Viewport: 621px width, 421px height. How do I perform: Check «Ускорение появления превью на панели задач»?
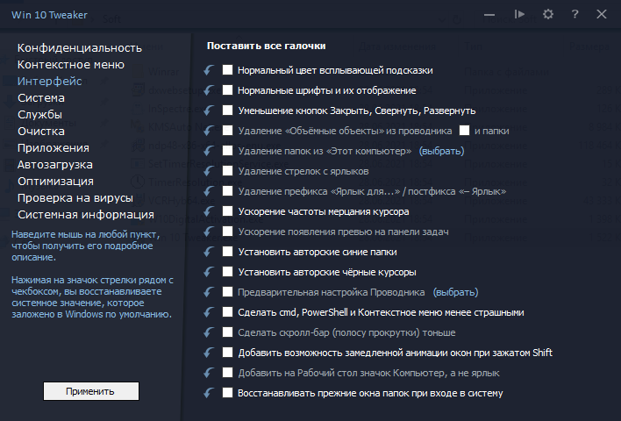tap(227, 232)
